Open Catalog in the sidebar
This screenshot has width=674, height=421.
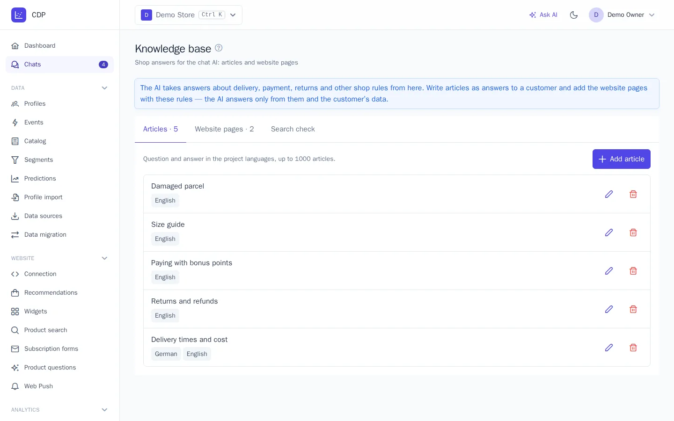click(x=59, y=141)
